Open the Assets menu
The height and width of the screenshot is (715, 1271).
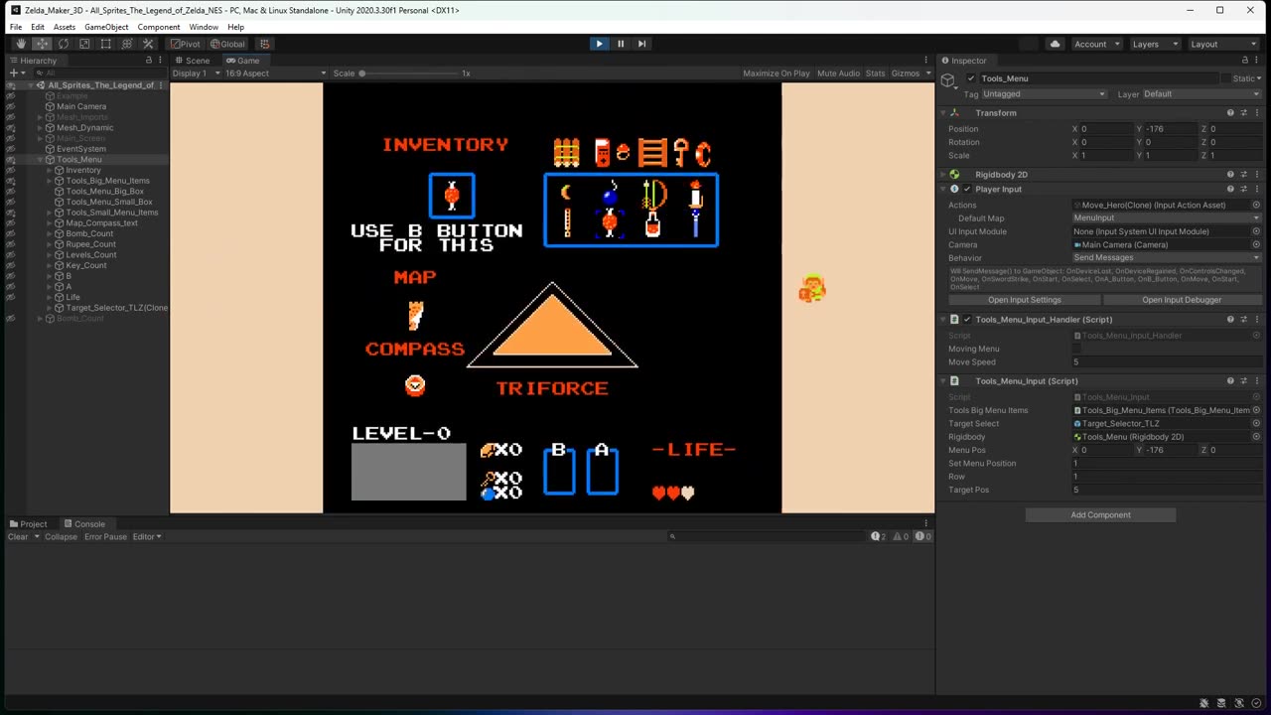click(65, 27)
